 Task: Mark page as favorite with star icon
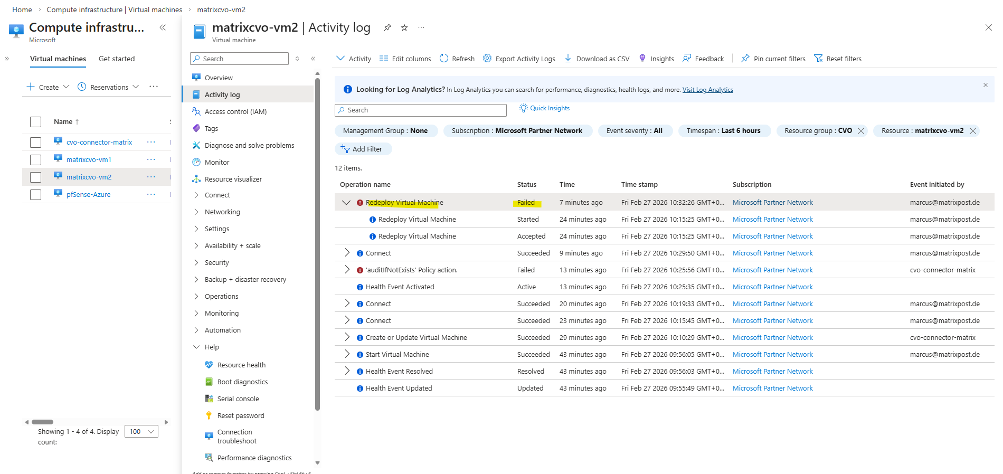point(404,28)
